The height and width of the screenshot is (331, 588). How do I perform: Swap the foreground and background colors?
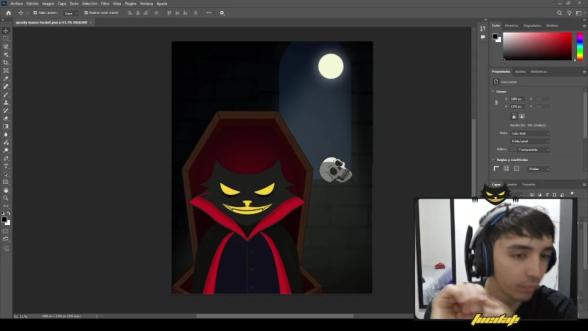pos(8,214)
